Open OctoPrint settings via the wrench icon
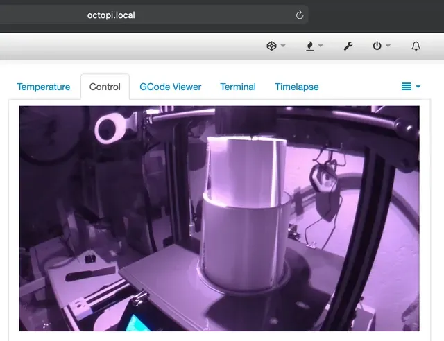 tap(348, 46)
